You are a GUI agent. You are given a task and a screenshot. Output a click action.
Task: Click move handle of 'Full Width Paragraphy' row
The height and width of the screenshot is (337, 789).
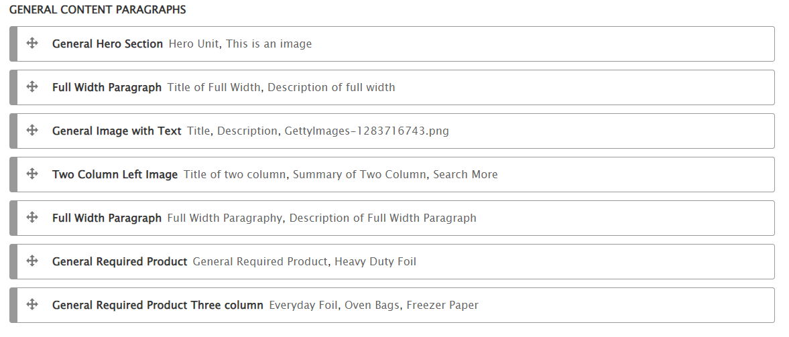(x=32, y=218)
